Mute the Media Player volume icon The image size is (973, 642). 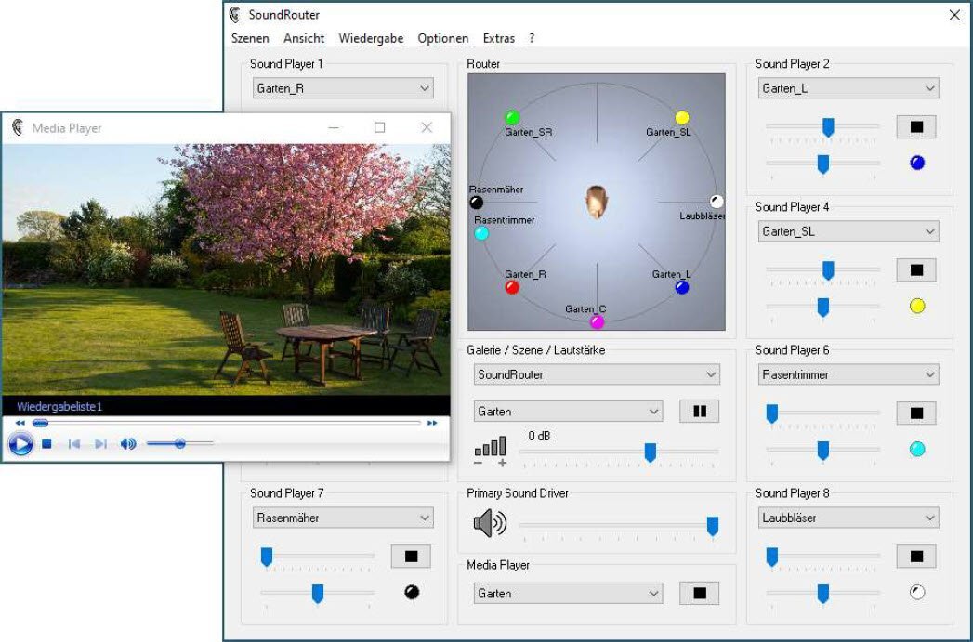[x=128, y=444]
